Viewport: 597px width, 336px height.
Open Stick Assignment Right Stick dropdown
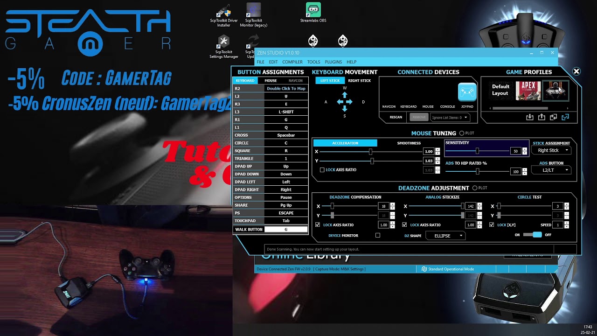[552, 150]
